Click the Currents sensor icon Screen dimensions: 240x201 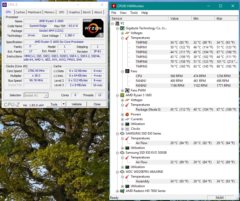coord(127,119)
